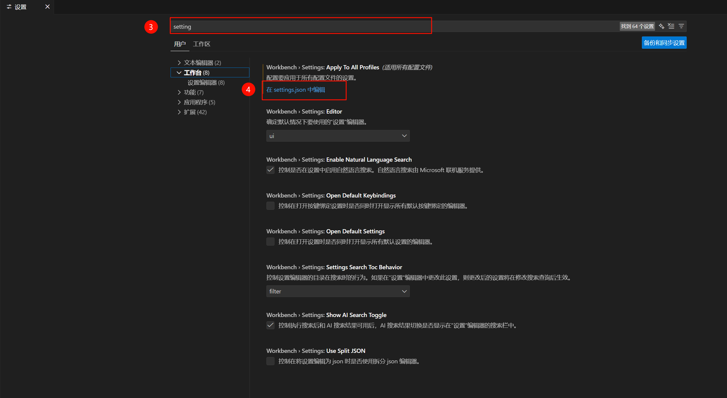Collapse the 工作台 (8) tree node

[179, 73]
